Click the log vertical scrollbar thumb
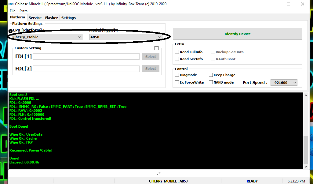Screen dimensions: 313x184 click(306, 150)
